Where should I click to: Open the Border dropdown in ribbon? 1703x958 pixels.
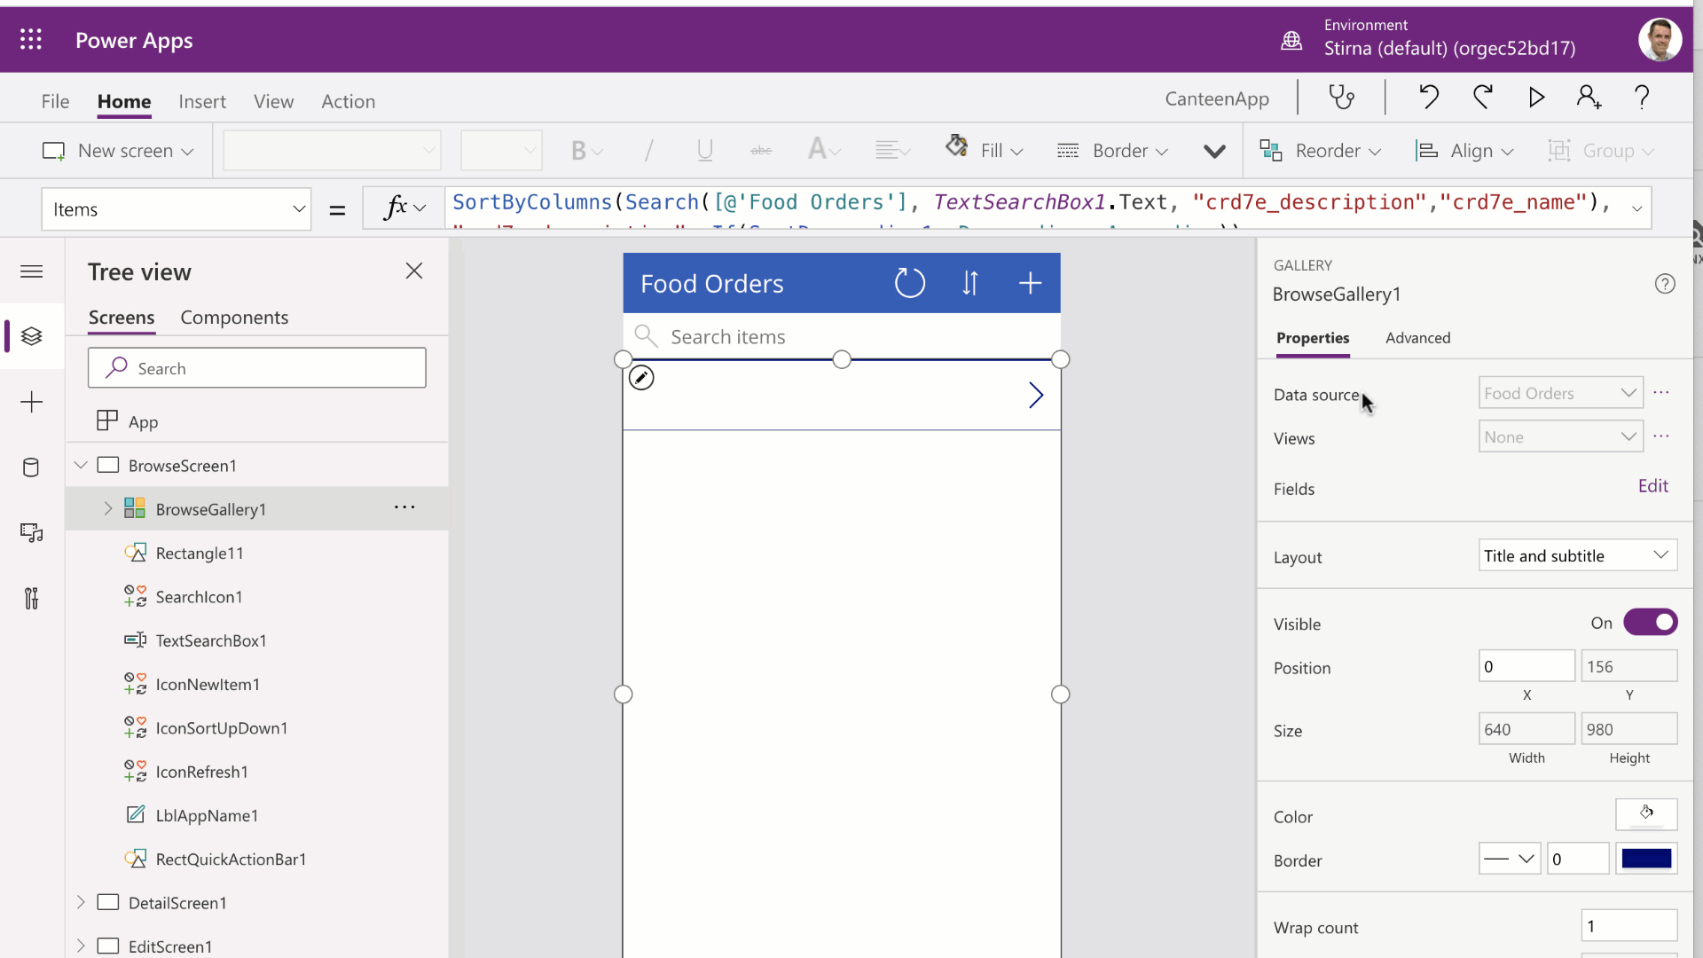click(x=1112, y=151)
